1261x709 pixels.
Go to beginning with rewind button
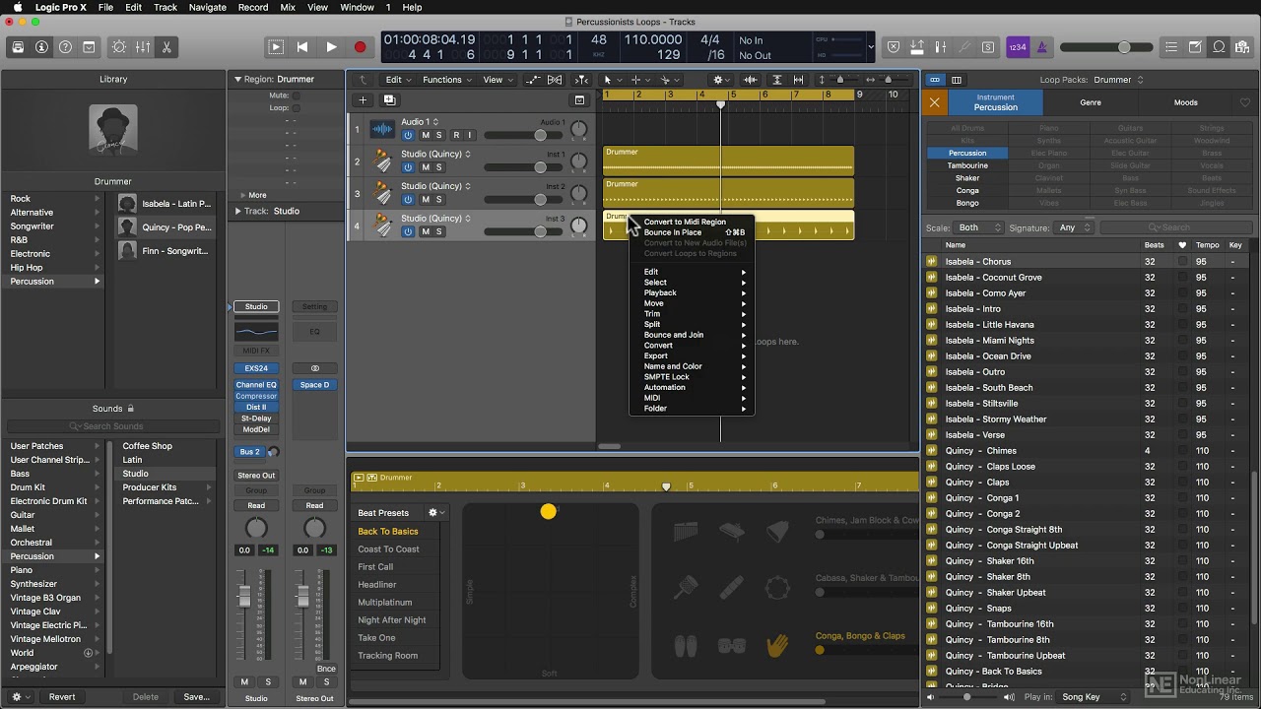click(302, 46)
